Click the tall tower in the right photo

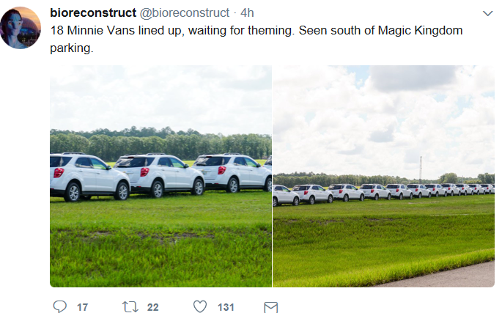coord(421,169)
